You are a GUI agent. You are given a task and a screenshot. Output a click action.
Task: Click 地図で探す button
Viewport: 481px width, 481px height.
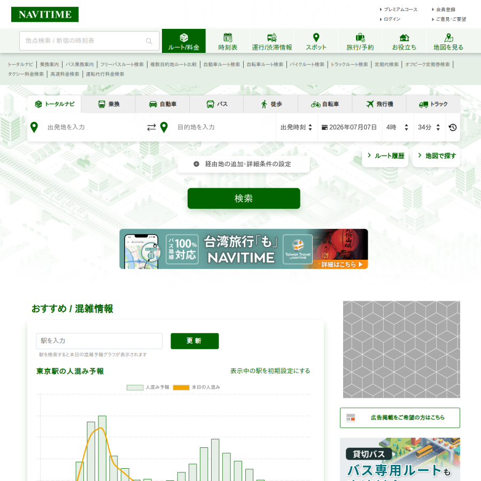pos(436,156)
